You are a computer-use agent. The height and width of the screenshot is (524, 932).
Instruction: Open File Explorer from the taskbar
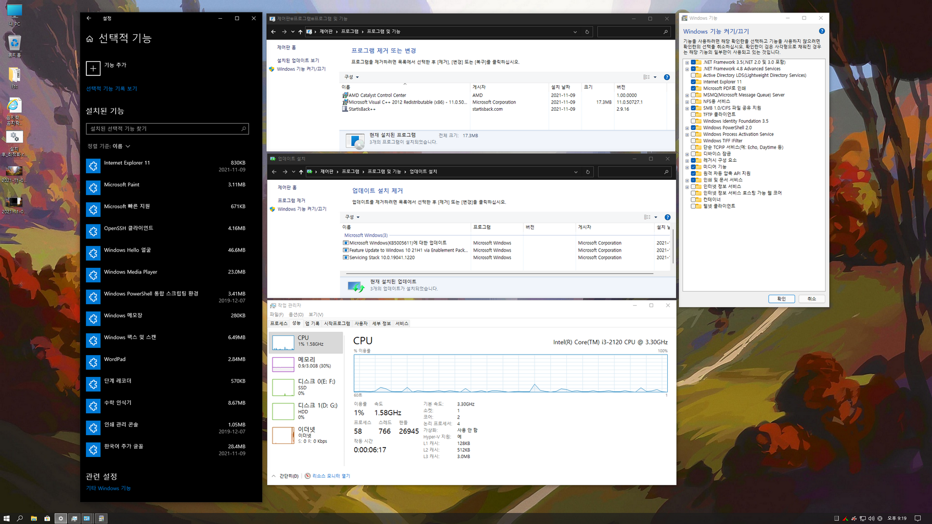(x=34, y=518)
